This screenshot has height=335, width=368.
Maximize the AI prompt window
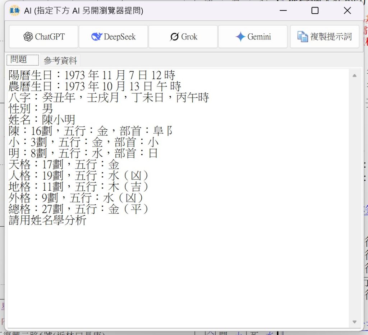click(x=315, y=11)
